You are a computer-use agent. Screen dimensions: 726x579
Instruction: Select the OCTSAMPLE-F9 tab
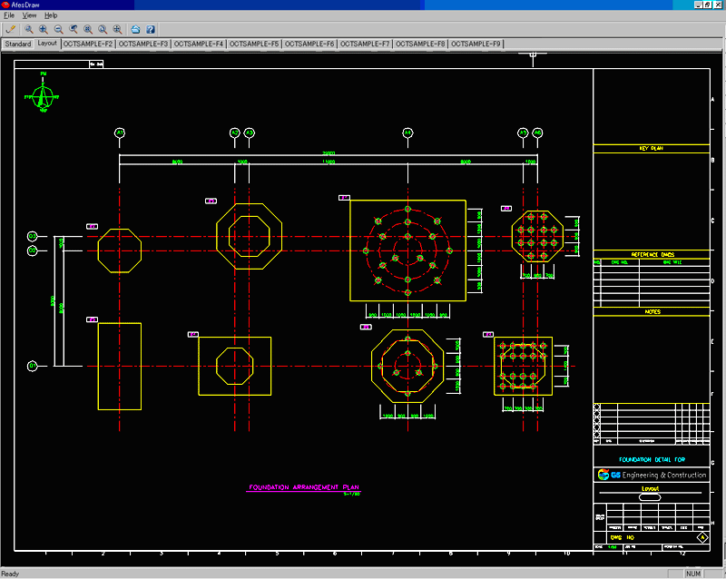pos(476,44)
